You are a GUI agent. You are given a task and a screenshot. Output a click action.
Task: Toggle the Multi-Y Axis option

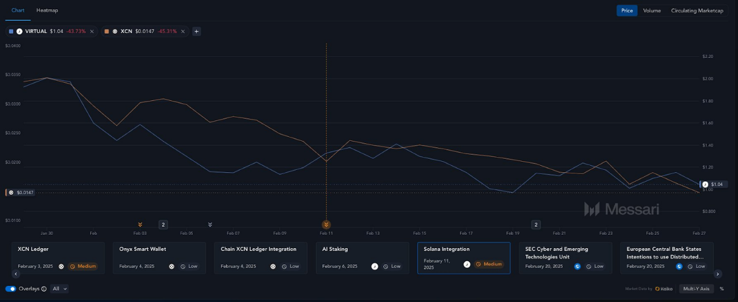696,289
